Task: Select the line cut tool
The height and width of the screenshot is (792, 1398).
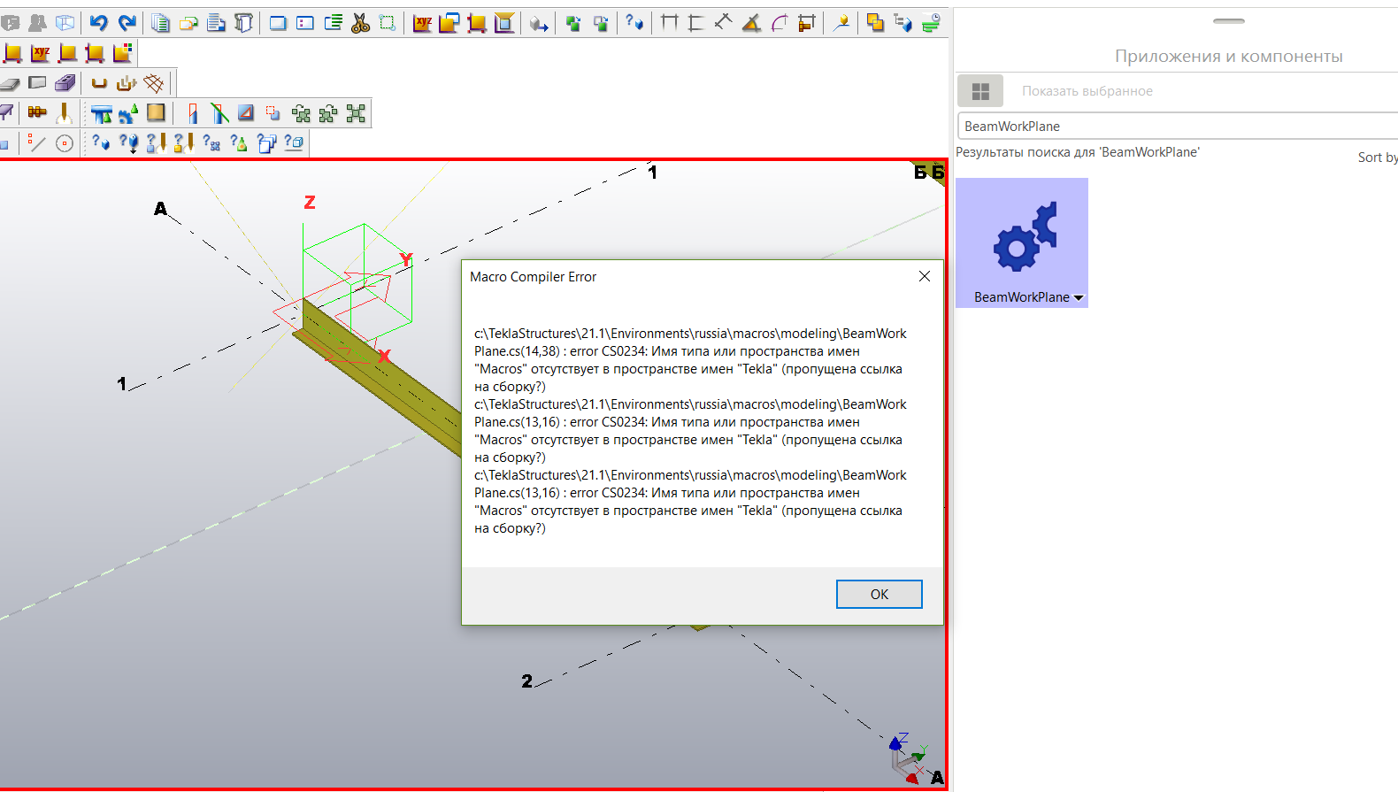Action: pos(219,113)
